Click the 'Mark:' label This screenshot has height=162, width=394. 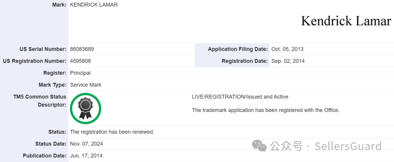point(59,5)
